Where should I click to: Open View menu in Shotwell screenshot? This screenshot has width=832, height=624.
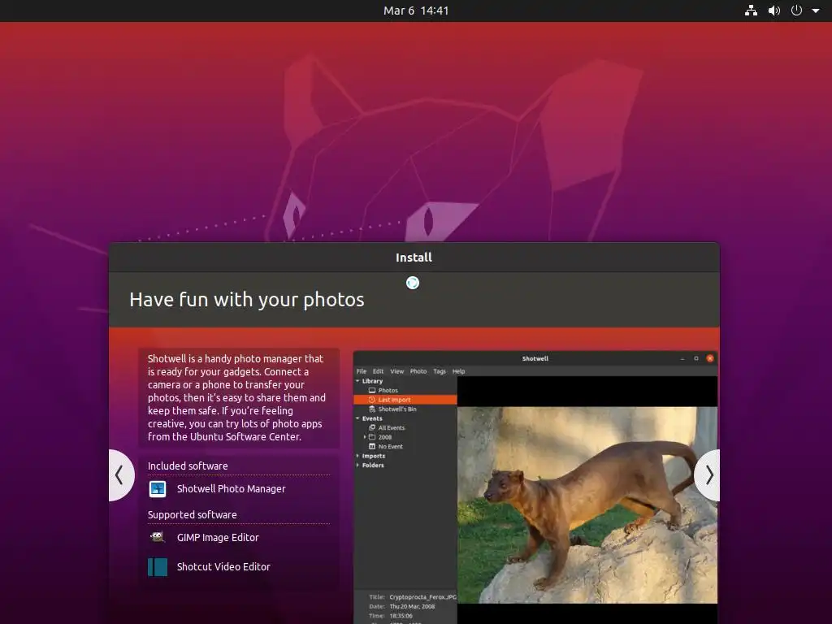coord(396,371)
